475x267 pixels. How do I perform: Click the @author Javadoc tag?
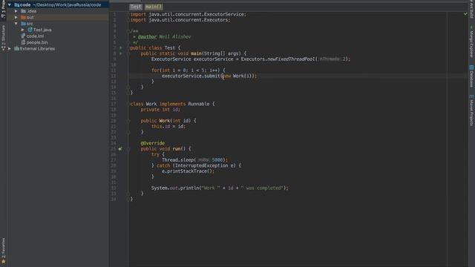point(147,36)
